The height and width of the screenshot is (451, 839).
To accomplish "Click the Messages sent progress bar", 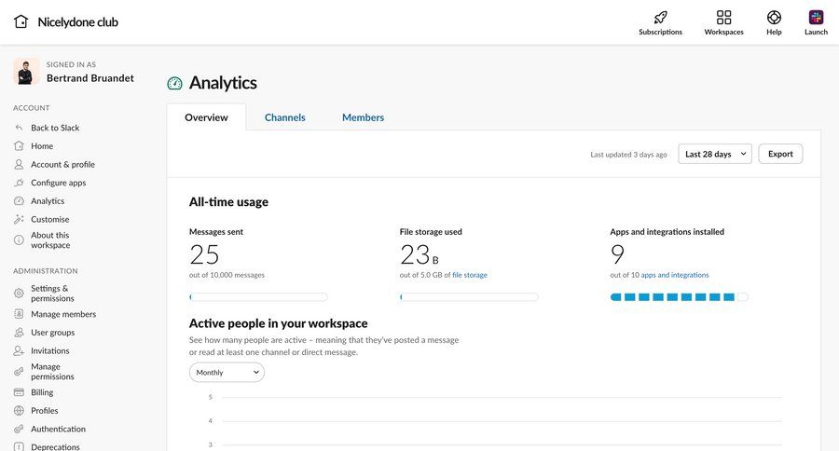I will click(x=258, y=297).
